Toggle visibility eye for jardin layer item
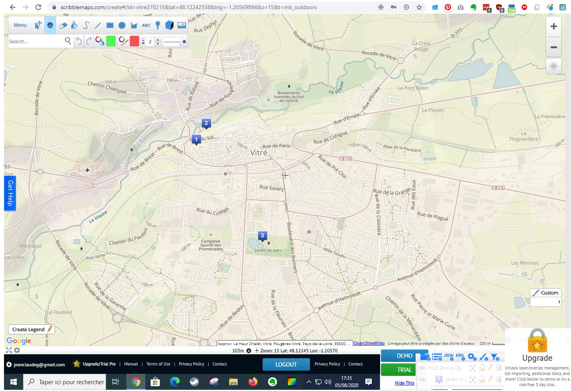Screen dimensions: 571x391 [422, 379]
